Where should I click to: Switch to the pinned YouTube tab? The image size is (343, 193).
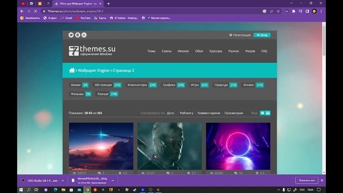[x=23, y=4]
